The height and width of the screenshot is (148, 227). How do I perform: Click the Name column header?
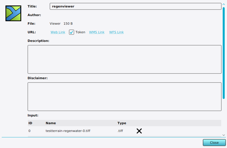(51, 123)
